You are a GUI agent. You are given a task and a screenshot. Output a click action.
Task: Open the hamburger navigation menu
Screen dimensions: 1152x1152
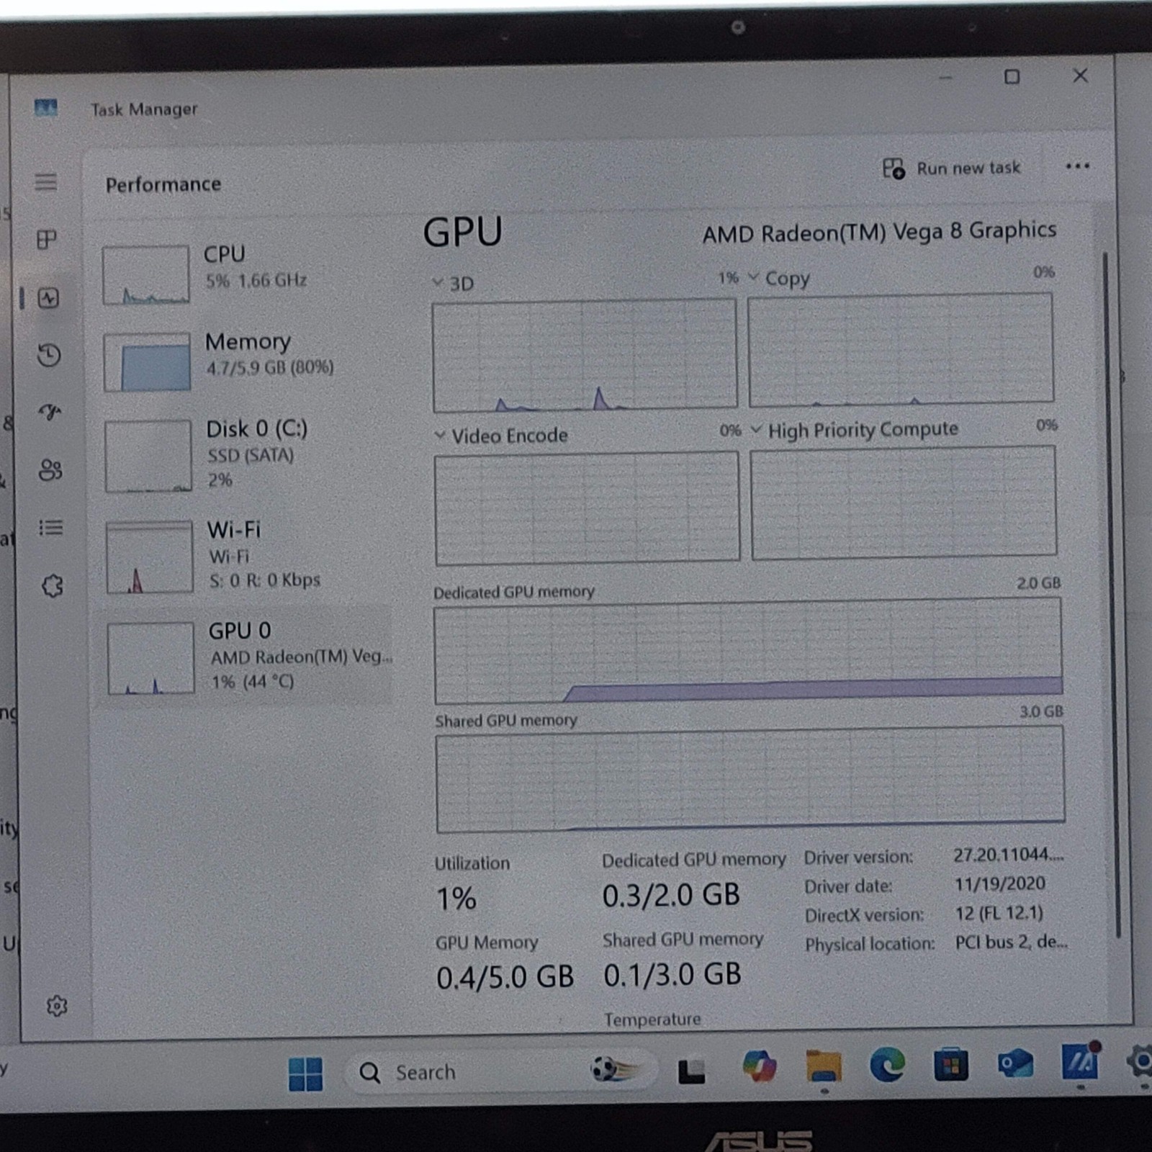click(46, 181)
